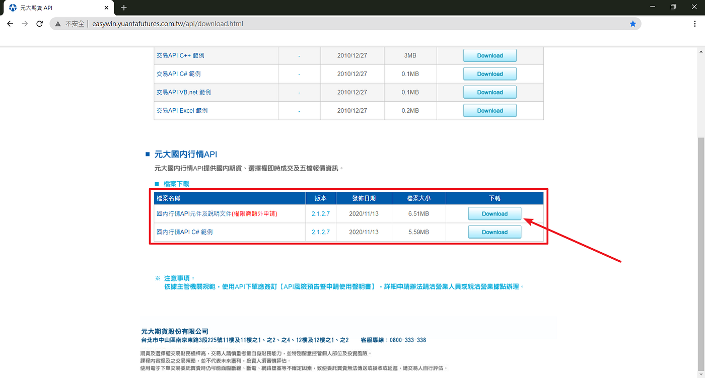705x378 pixels.
Task: Open the Chrome three-dot menu
Action: pos(695,24)
